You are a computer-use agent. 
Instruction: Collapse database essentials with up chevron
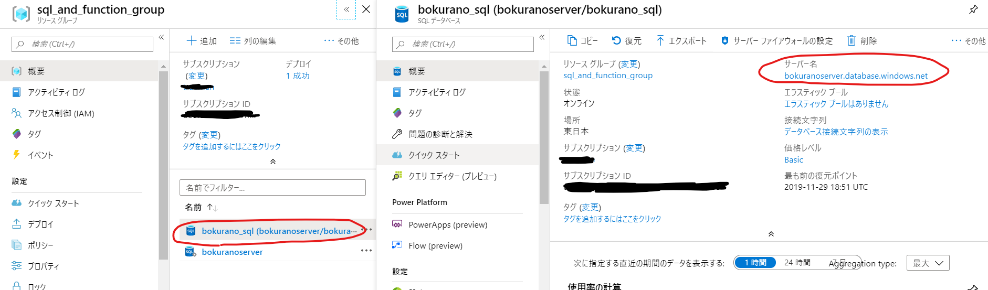coord(771,234)
